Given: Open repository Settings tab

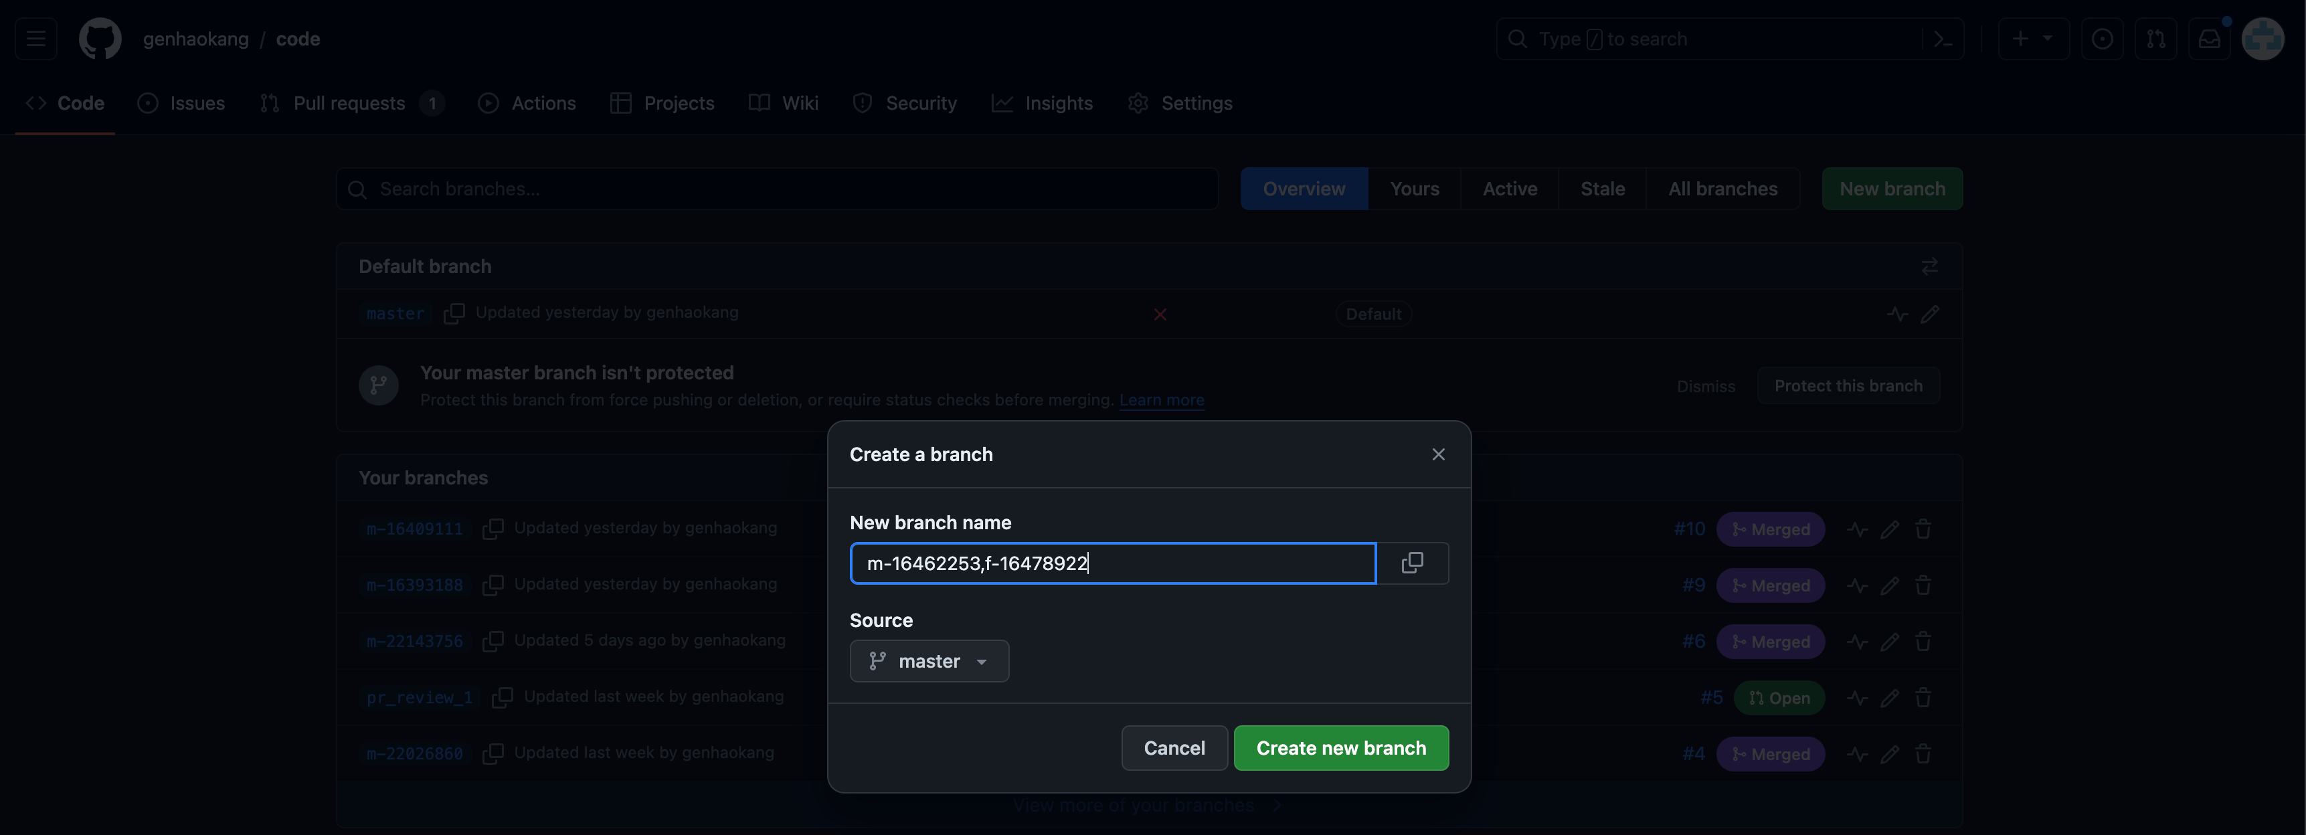Looking at the screenshot, I should coord(1180,103).
